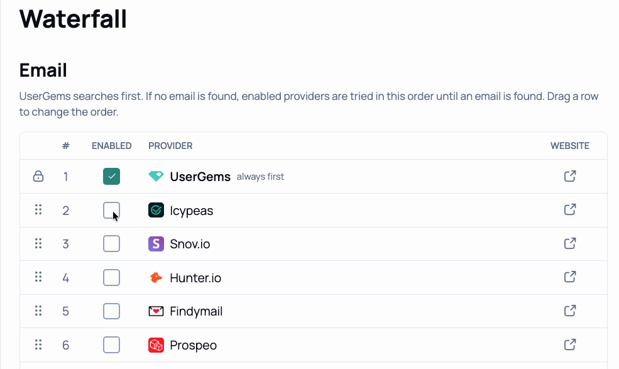The image size is (619, 369).
Task: Click the Provider column header
Action: [x=170, y=146]
